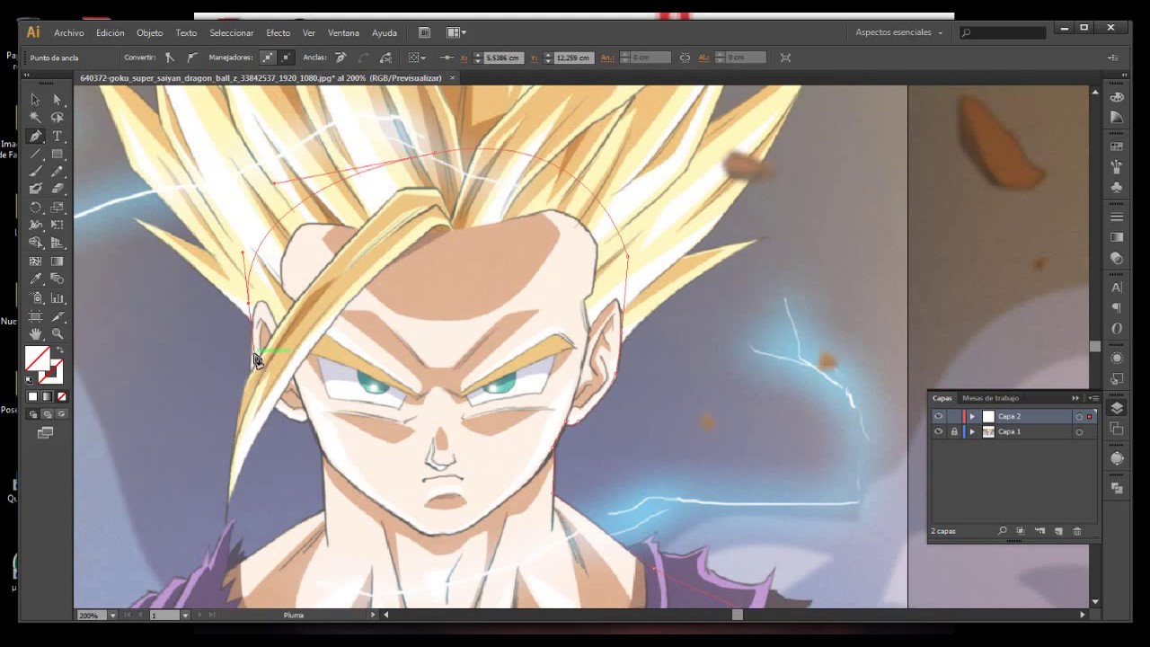Open the Objeto menu
The image size is (1150, 647).
click(149, 32)
